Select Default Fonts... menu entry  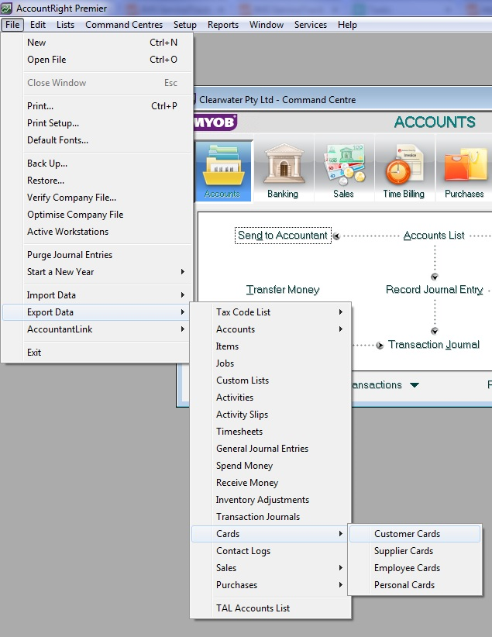click(97, 140)
